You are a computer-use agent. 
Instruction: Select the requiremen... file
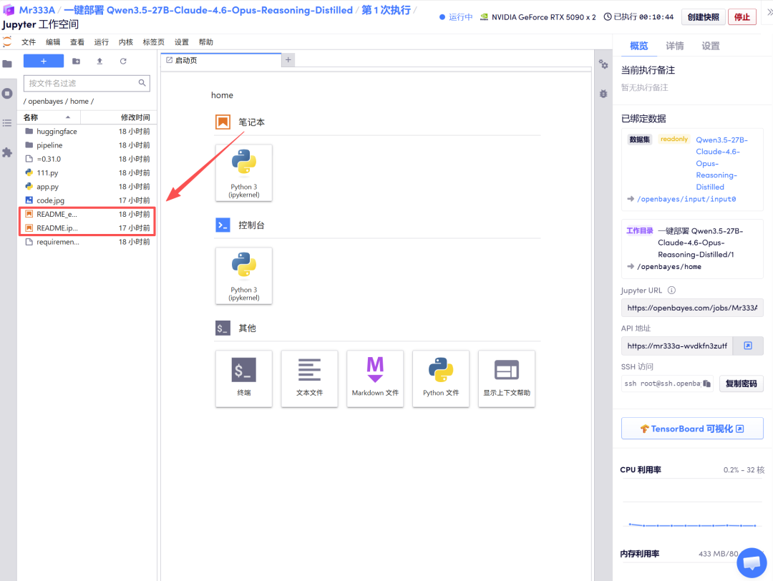(x=87, y=242)
